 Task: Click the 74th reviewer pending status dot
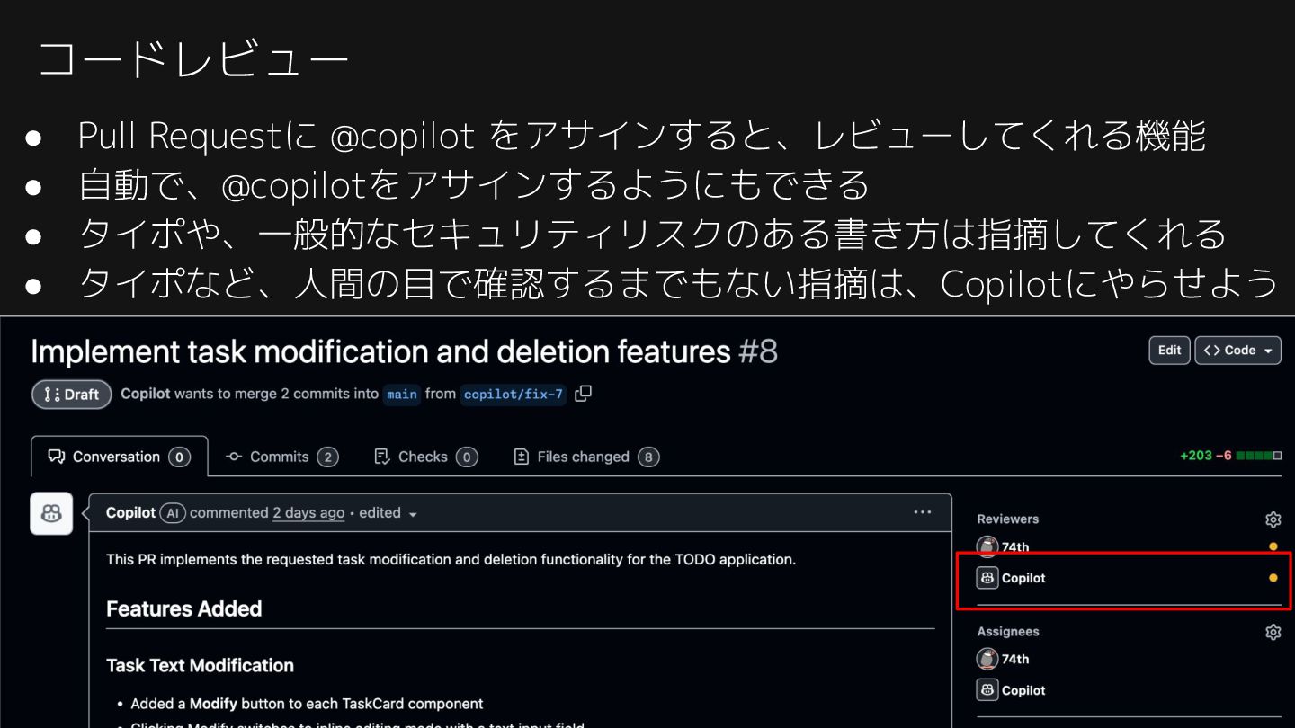(1273, 546)
